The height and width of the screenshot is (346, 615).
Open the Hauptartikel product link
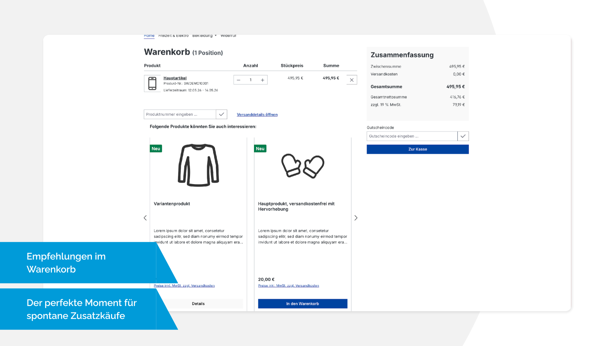pyautogui.click(x=175, y=78)
